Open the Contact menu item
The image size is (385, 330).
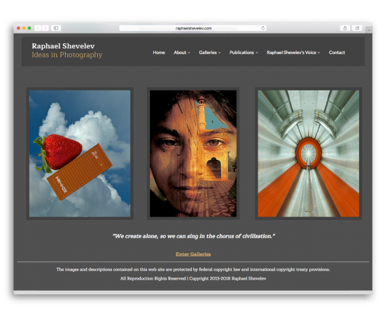[337, 53]
